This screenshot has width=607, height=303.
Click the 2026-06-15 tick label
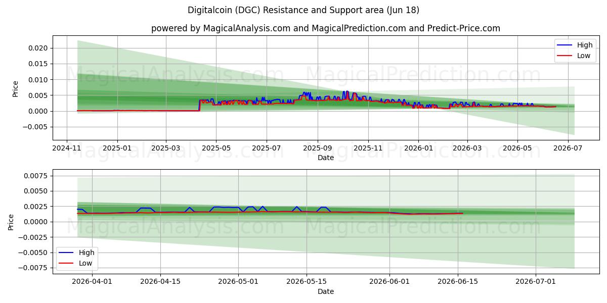458,282
